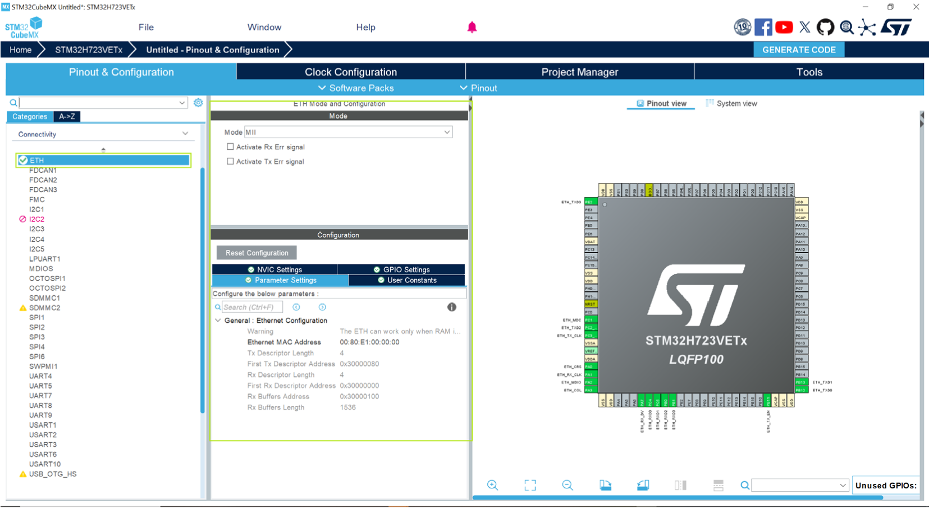
Task: Click the globe search icon in header
Action: 846,27
